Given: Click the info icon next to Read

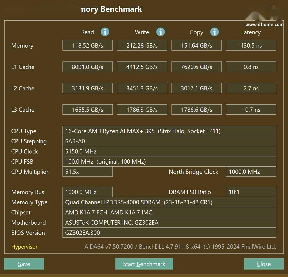Looking at the screenshot, I should 105,32.
